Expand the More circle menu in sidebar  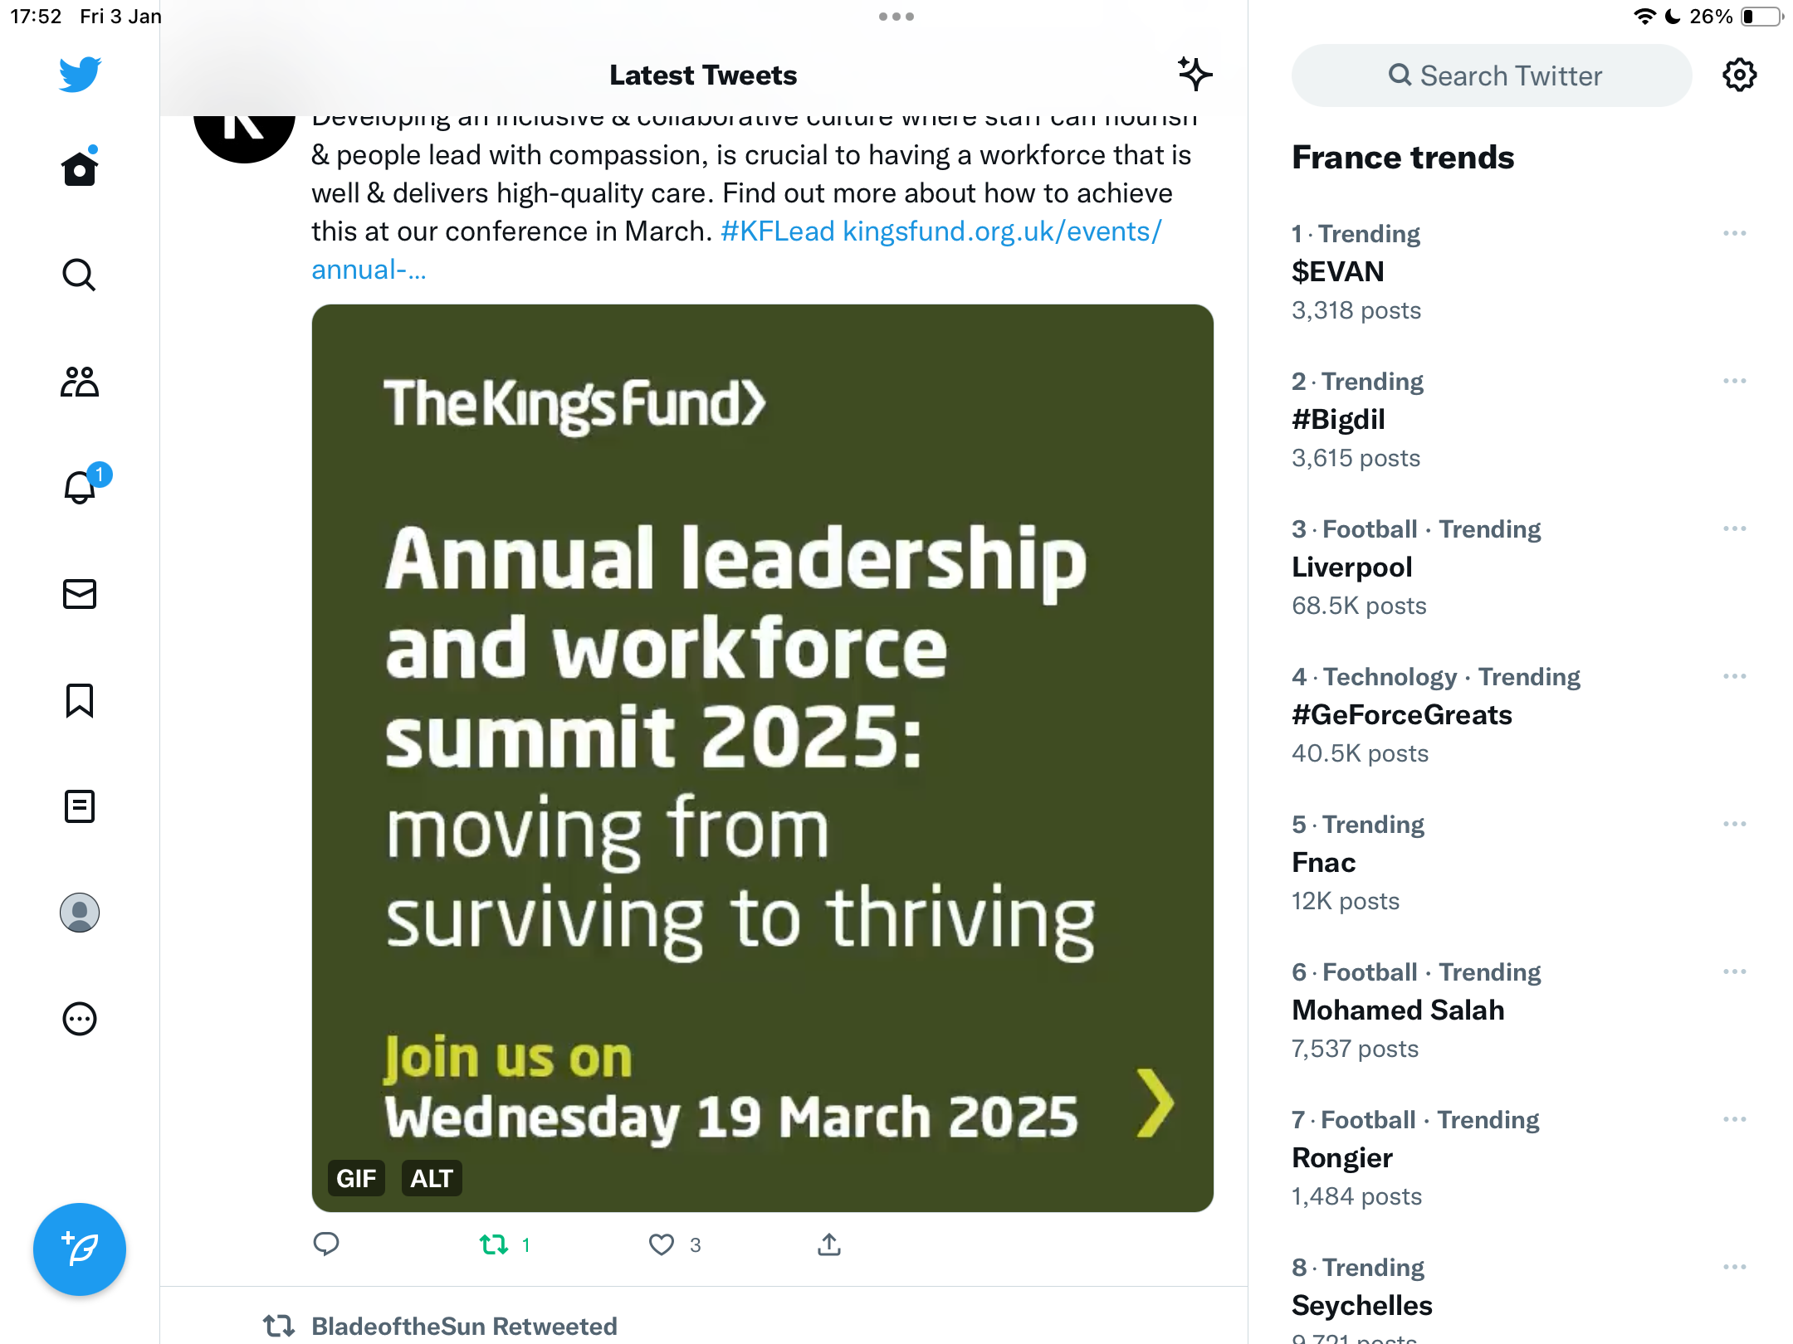point(80,1019)
